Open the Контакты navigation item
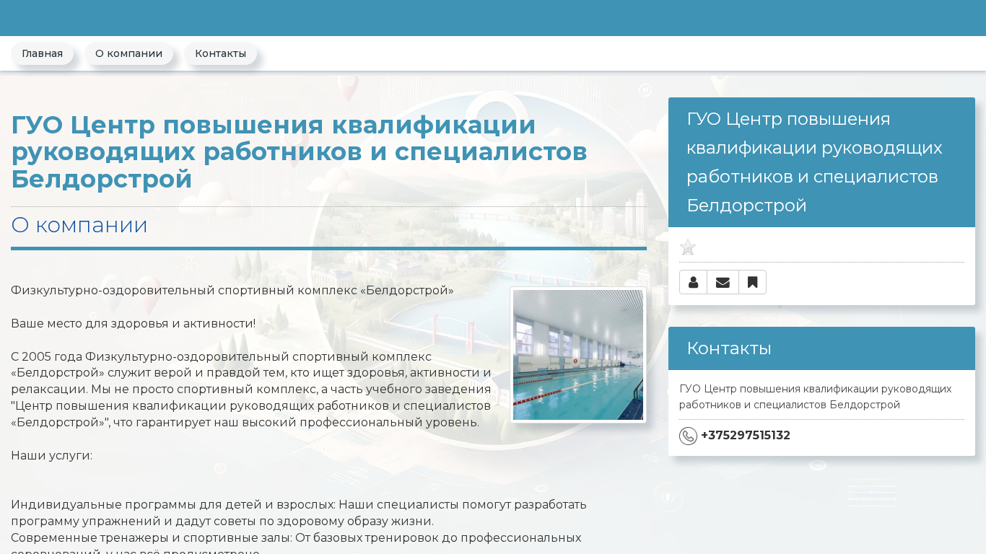This screenshot has height=554, width=986. [x=220, y=53]
